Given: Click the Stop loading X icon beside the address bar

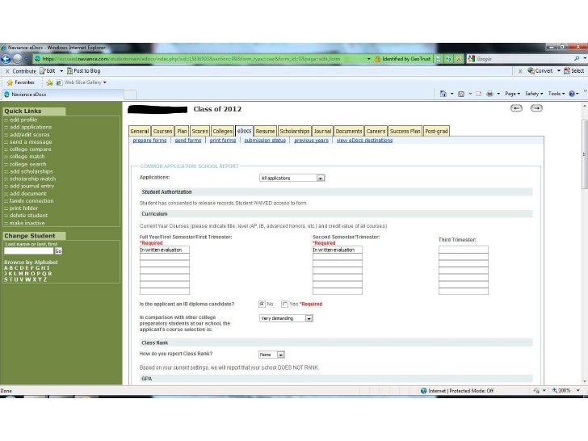Looking at the screenshot, I should [x=458, y=59].
